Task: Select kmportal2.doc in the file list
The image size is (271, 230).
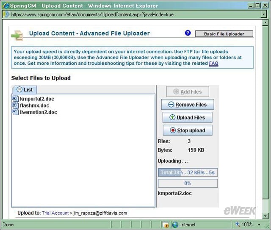Action: tap(37, 99)
